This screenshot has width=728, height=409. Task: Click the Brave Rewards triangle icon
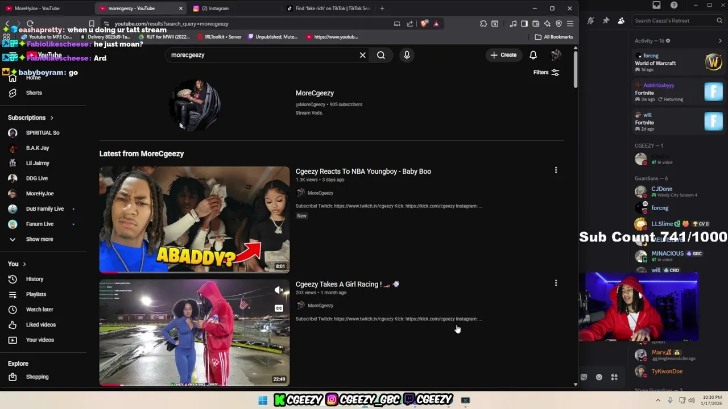coord(436,24)
